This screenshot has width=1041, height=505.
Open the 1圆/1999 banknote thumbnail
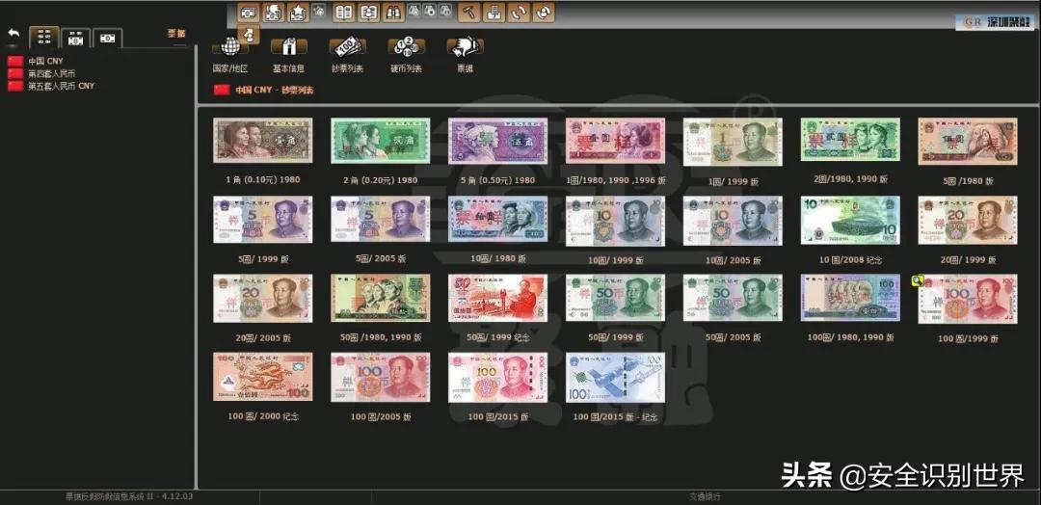point(733,142)
